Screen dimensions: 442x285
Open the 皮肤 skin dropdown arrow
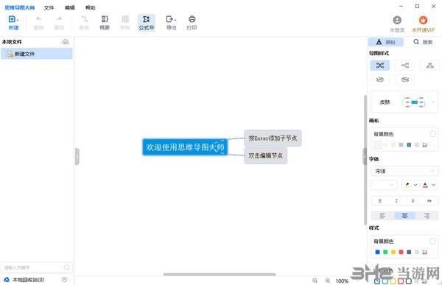point(433,102)
